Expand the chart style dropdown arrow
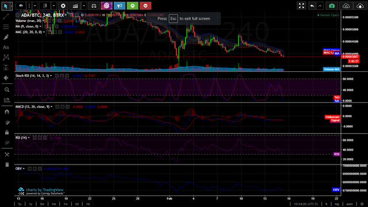The image size is (368, 207). (x=53, y=6)
